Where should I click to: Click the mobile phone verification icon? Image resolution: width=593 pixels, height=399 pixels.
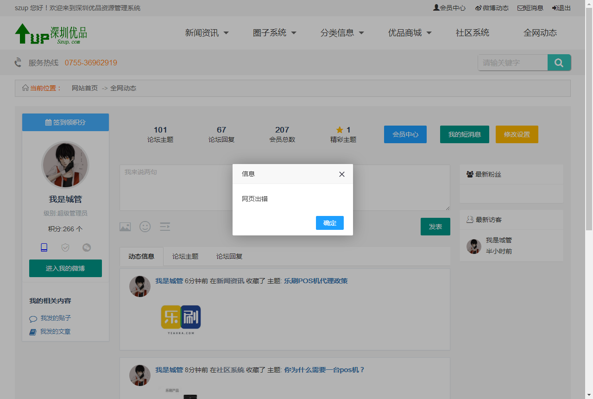[44, 247]
